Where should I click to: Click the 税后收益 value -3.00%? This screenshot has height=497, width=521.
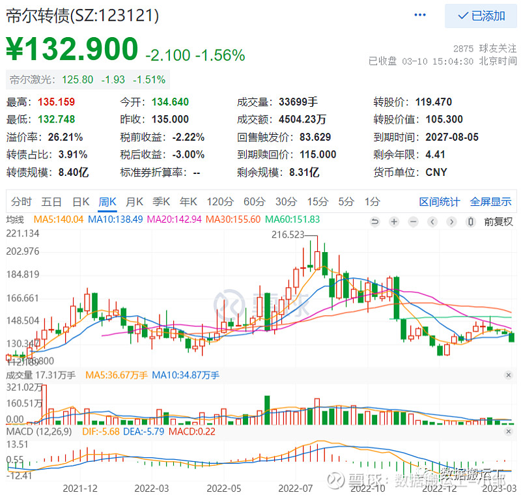pyautogui.click(x=188, y=154)
